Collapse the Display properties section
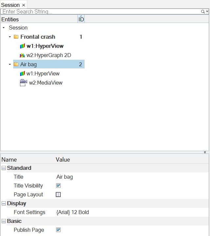The height and width of the screenshot is (236, 210). (4, 204)
